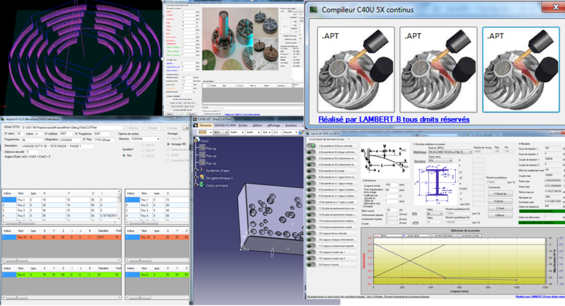
Task: Click the Calculs BE RDM title icon
Action: [x=307, y=134]
